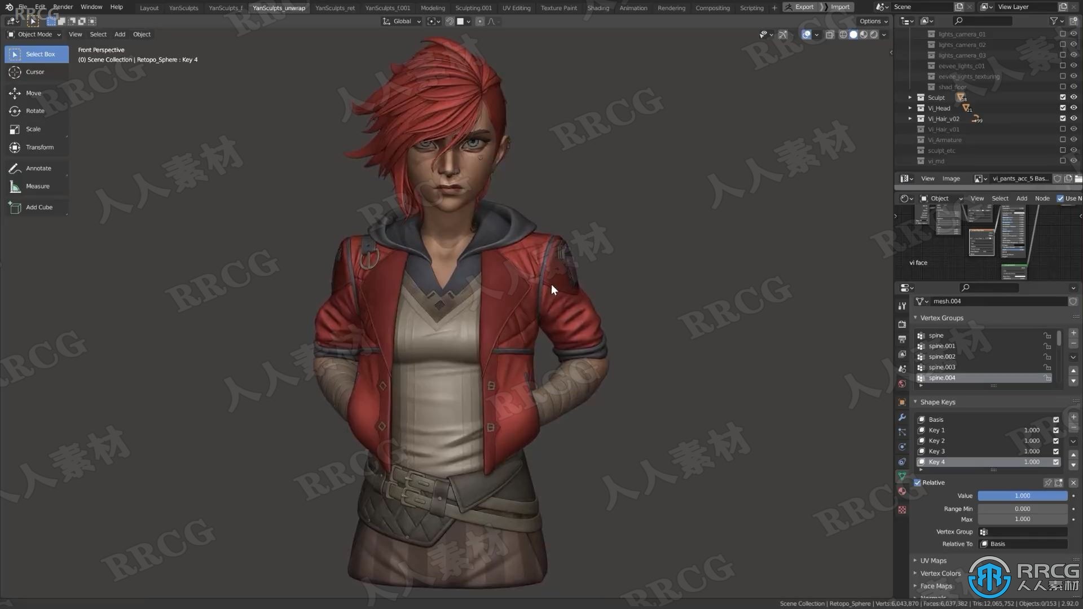Click the UV Editing workspace tab

pos(516,7)
